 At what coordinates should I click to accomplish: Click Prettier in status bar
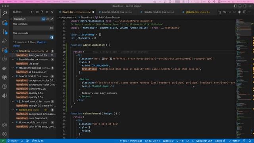[x=234, y=141]
